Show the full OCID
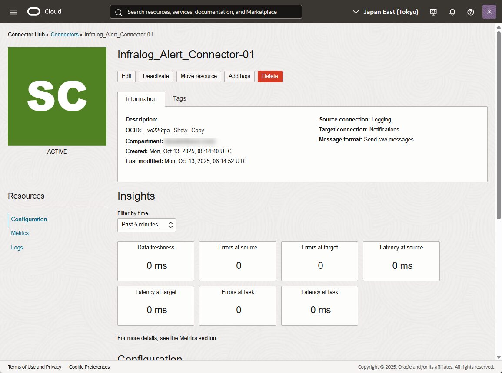This screenshot has width=502, height=373. tap(180, 130)
